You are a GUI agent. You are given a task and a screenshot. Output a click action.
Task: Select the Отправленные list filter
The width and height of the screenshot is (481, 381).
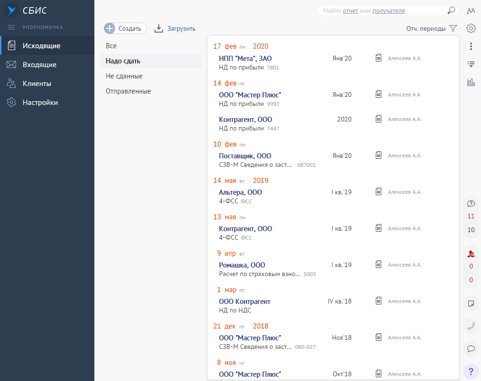128,91
